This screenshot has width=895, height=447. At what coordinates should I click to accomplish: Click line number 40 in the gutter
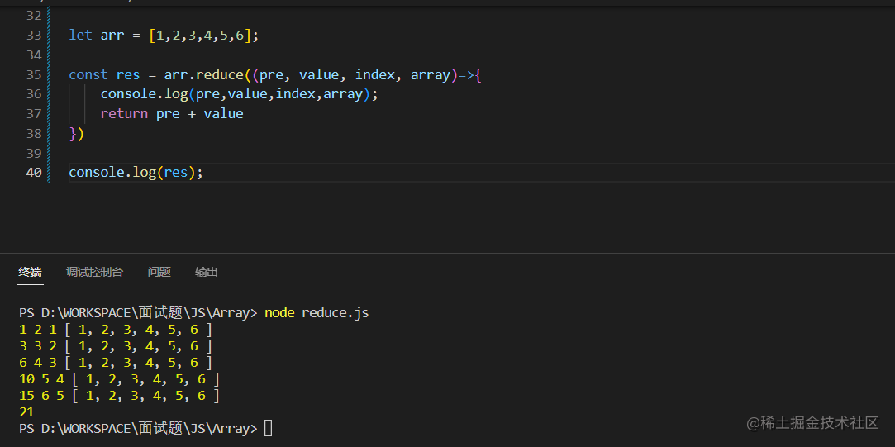pos(34,173)
